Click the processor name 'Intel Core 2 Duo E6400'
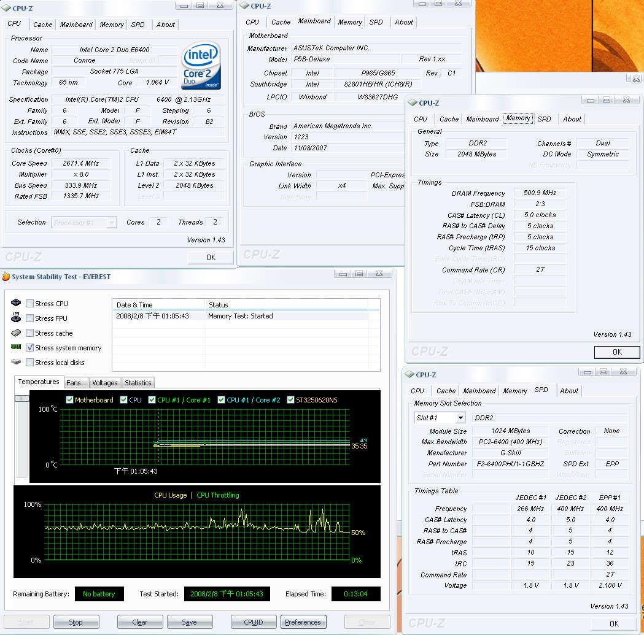644x635 pixels. pyautogui.click(x=114, y=50)
